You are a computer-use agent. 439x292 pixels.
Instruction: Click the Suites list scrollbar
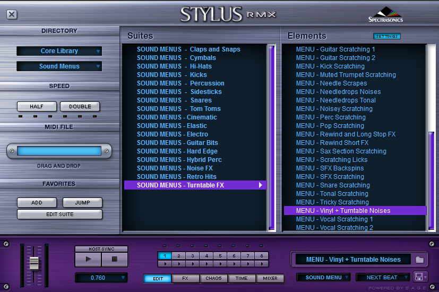coord(272,137)
